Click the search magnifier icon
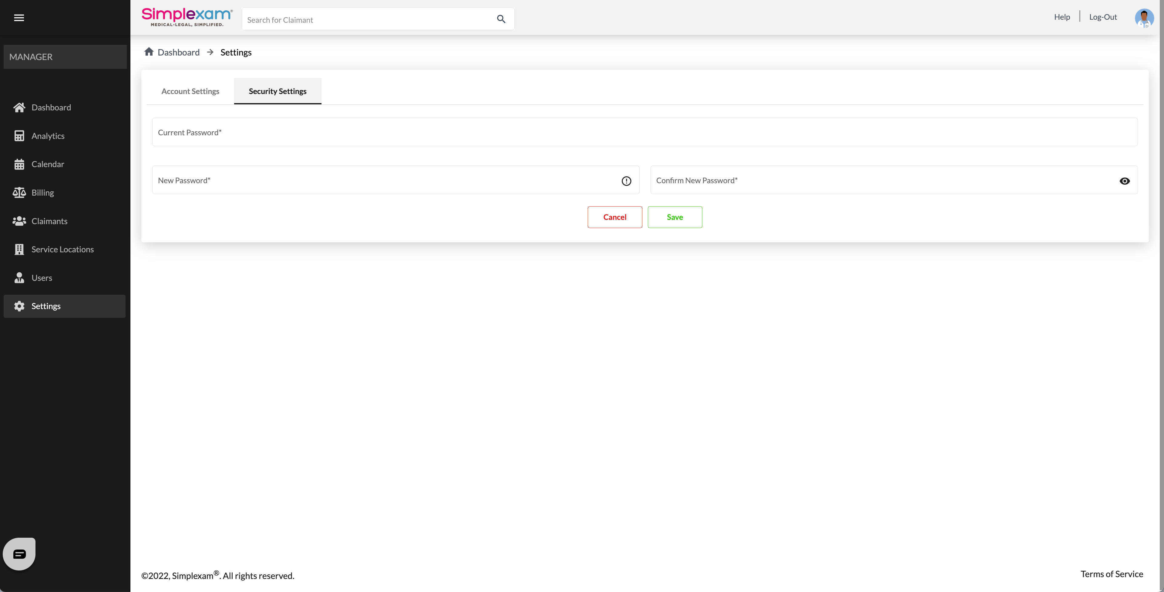 click(501, 19)
